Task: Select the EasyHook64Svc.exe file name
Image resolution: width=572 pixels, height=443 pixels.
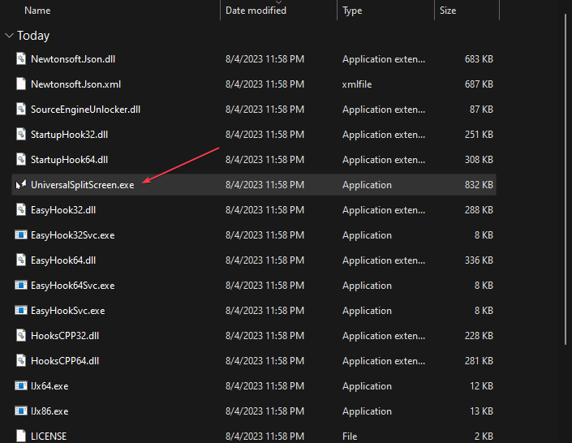Action: pyautogui.click(x=72, y=286)
